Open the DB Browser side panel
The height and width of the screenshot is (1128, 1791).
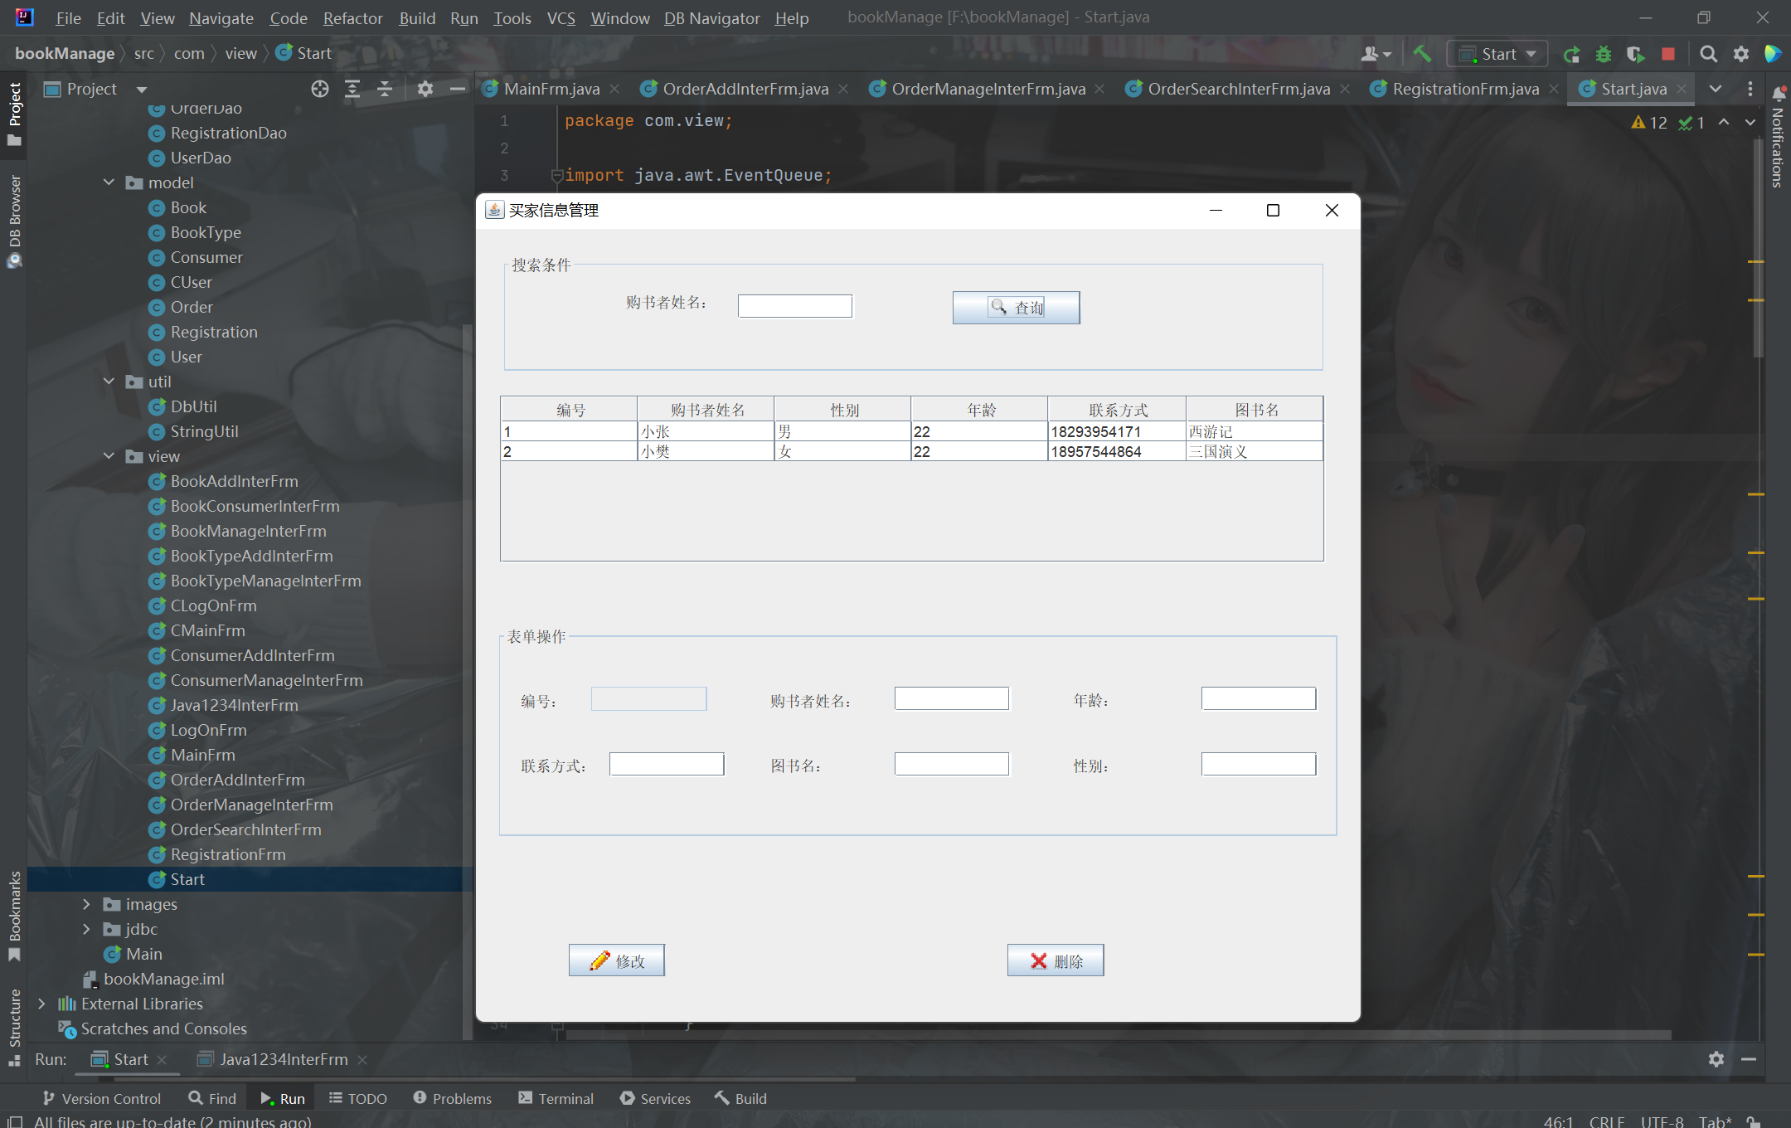coord(14,220)
